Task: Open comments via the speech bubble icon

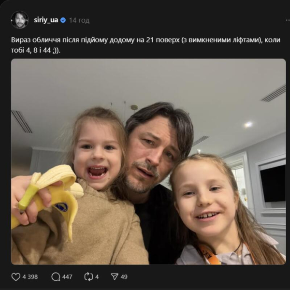Action: point(56,276)
